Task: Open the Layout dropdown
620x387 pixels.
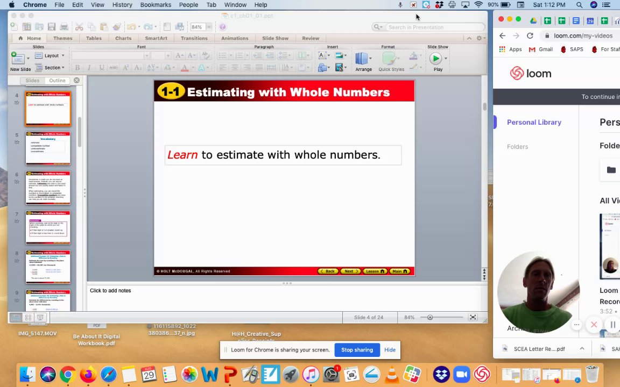Action: pos(50,56)
